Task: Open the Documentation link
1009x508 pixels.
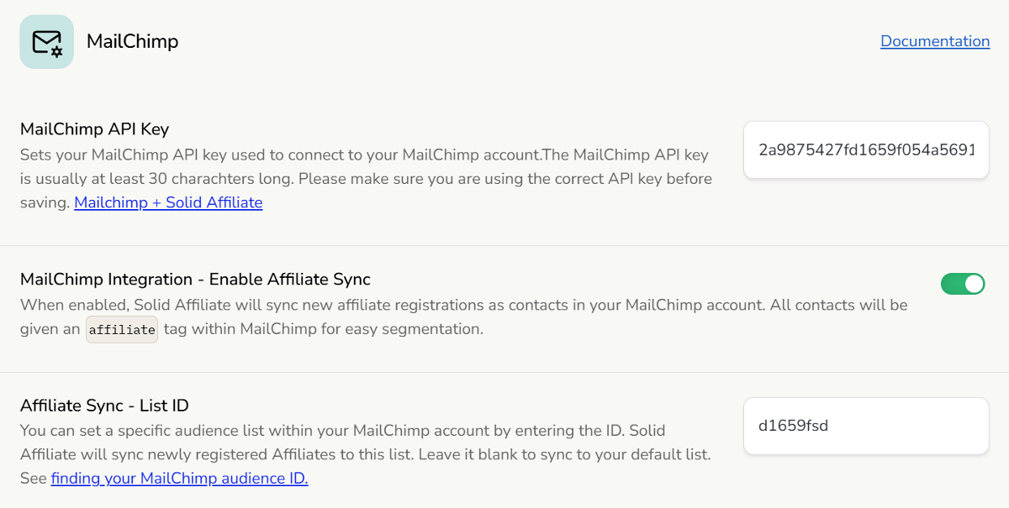Action: click(934, 41)
